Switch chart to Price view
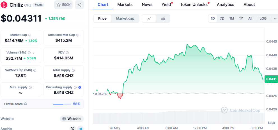 102,18
